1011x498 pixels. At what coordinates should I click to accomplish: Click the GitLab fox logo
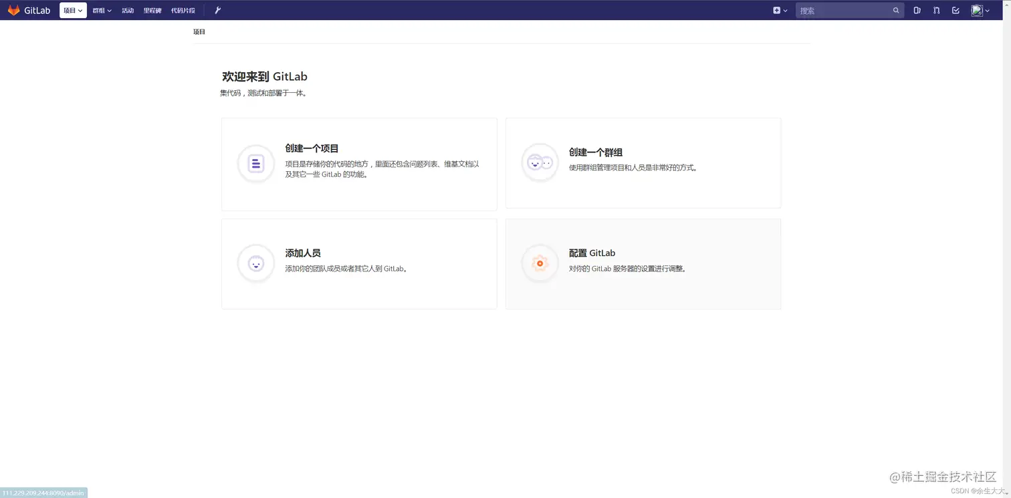[x=13, y=10]
